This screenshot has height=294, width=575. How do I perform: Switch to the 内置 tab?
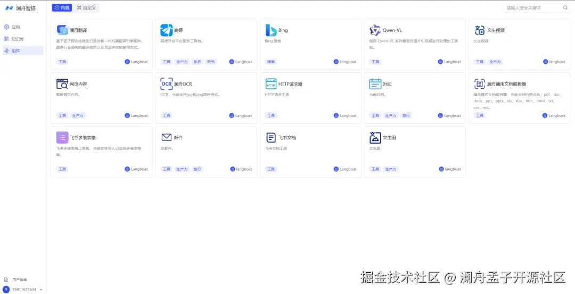coord(62,7)
